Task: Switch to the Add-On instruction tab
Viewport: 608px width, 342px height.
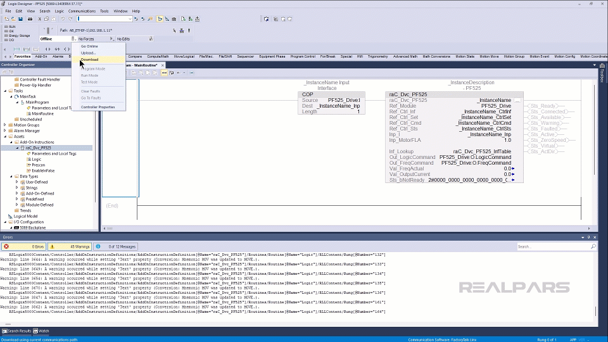Action: coord(41,56)
